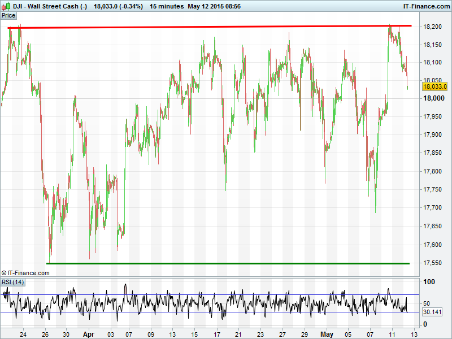The height and width of the screenshot is (339, 452).
Task: Select the RSI (14) indicator label
Action: click(12, 282)
